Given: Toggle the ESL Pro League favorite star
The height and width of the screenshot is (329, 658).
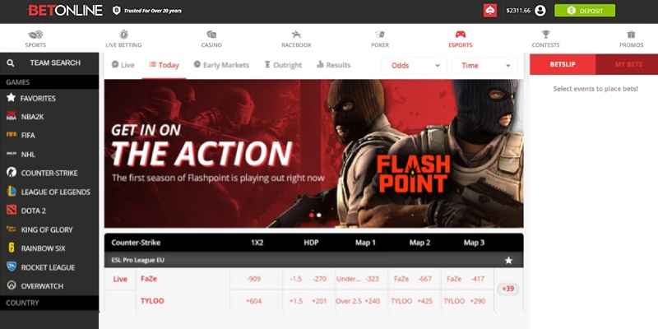Looking at the screenshot, I should tap(508, 260).
